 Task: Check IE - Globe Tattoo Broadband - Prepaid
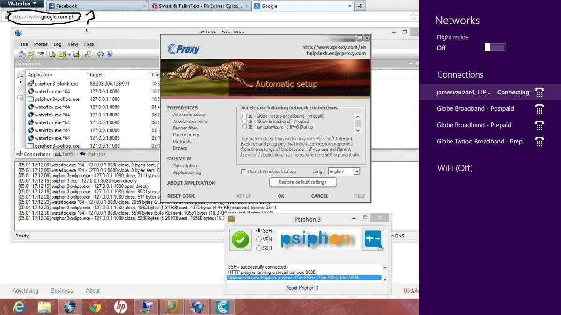coord(244,116)
